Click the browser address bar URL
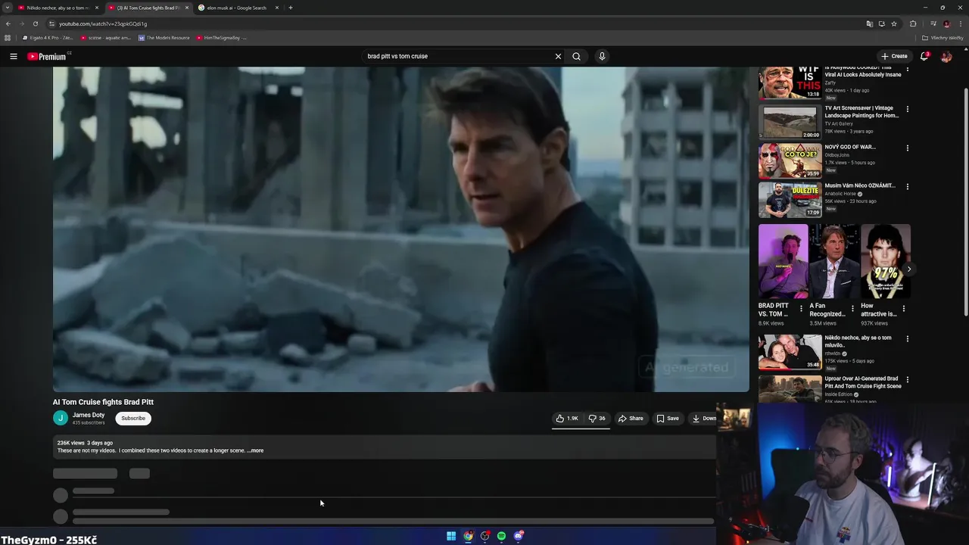 tap(103, 23)
